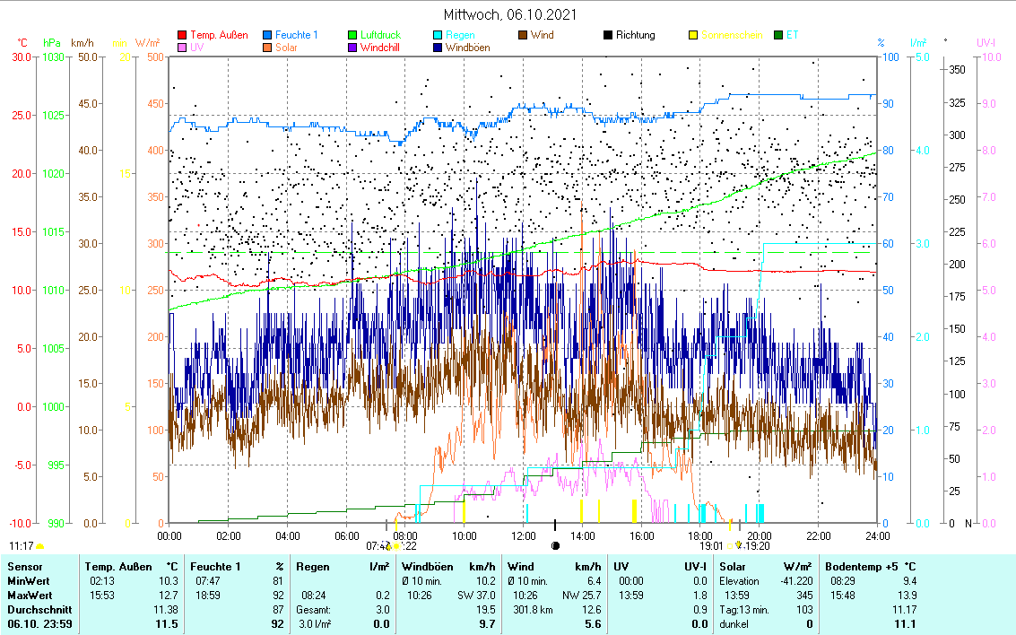1016x635 pixels.
Task: Click the black moon phase marker below 13:00
Action: pos(555,544)
